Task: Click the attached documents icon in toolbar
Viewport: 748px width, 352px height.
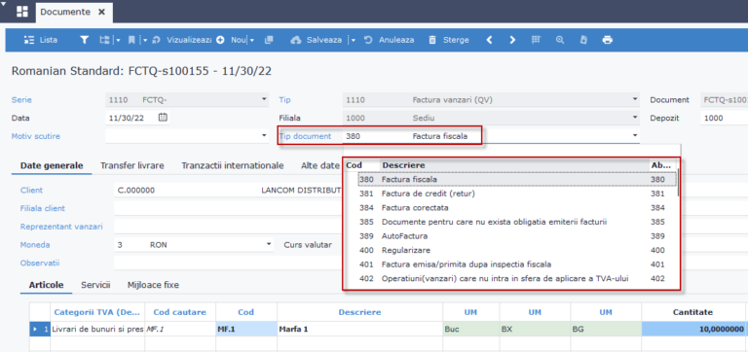Action: [583, 40]
